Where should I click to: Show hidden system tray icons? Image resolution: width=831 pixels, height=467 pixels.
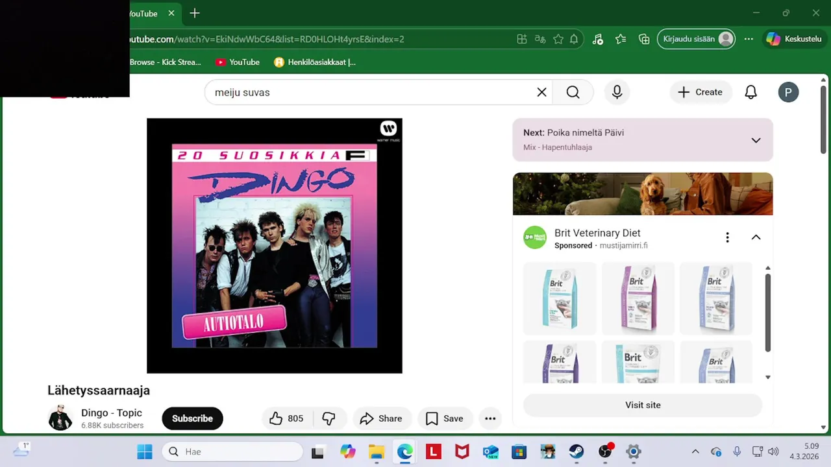pos(695,451)
